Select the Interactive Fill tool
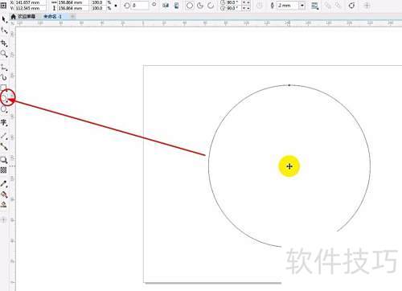Image resolution: width=402 pixels, height=291 pixels. click(x=4, y=195)
